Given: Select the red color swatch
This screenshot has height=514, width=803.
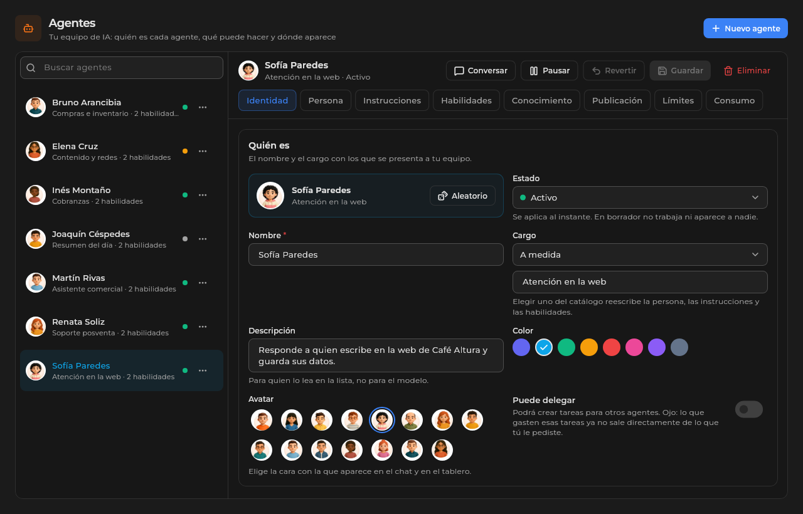Looking at the screenshot, I should (612, 347).
